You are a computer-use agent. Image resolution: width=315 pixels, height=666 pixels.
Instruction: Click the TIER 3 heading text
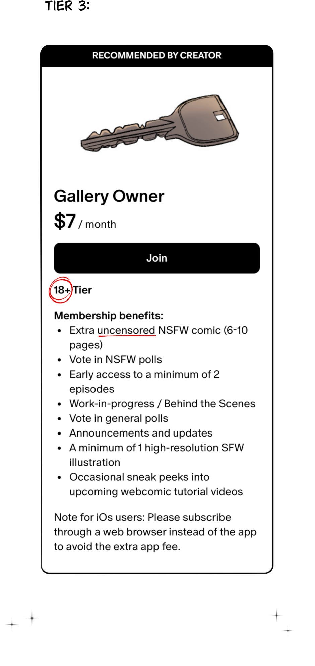[x=67, y=6]
